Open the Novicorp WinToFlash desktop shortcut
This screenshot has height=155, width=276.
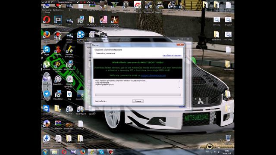tap(69, 51)
